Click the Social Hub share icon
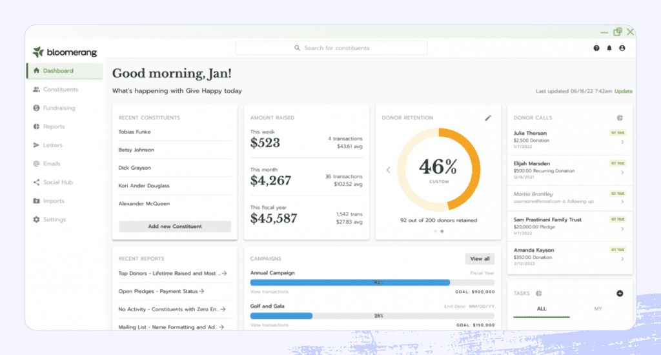The image size is (661, 355). (x=36, y=182)
